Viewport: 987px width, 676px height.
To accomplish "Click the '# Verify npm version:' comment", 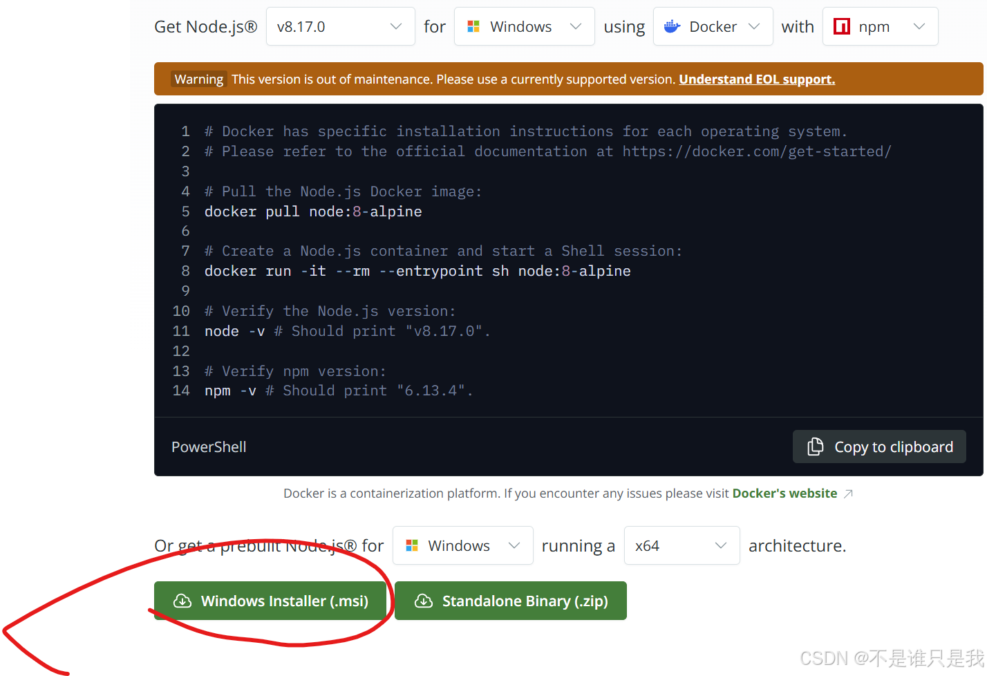I will tap(295, 371).
